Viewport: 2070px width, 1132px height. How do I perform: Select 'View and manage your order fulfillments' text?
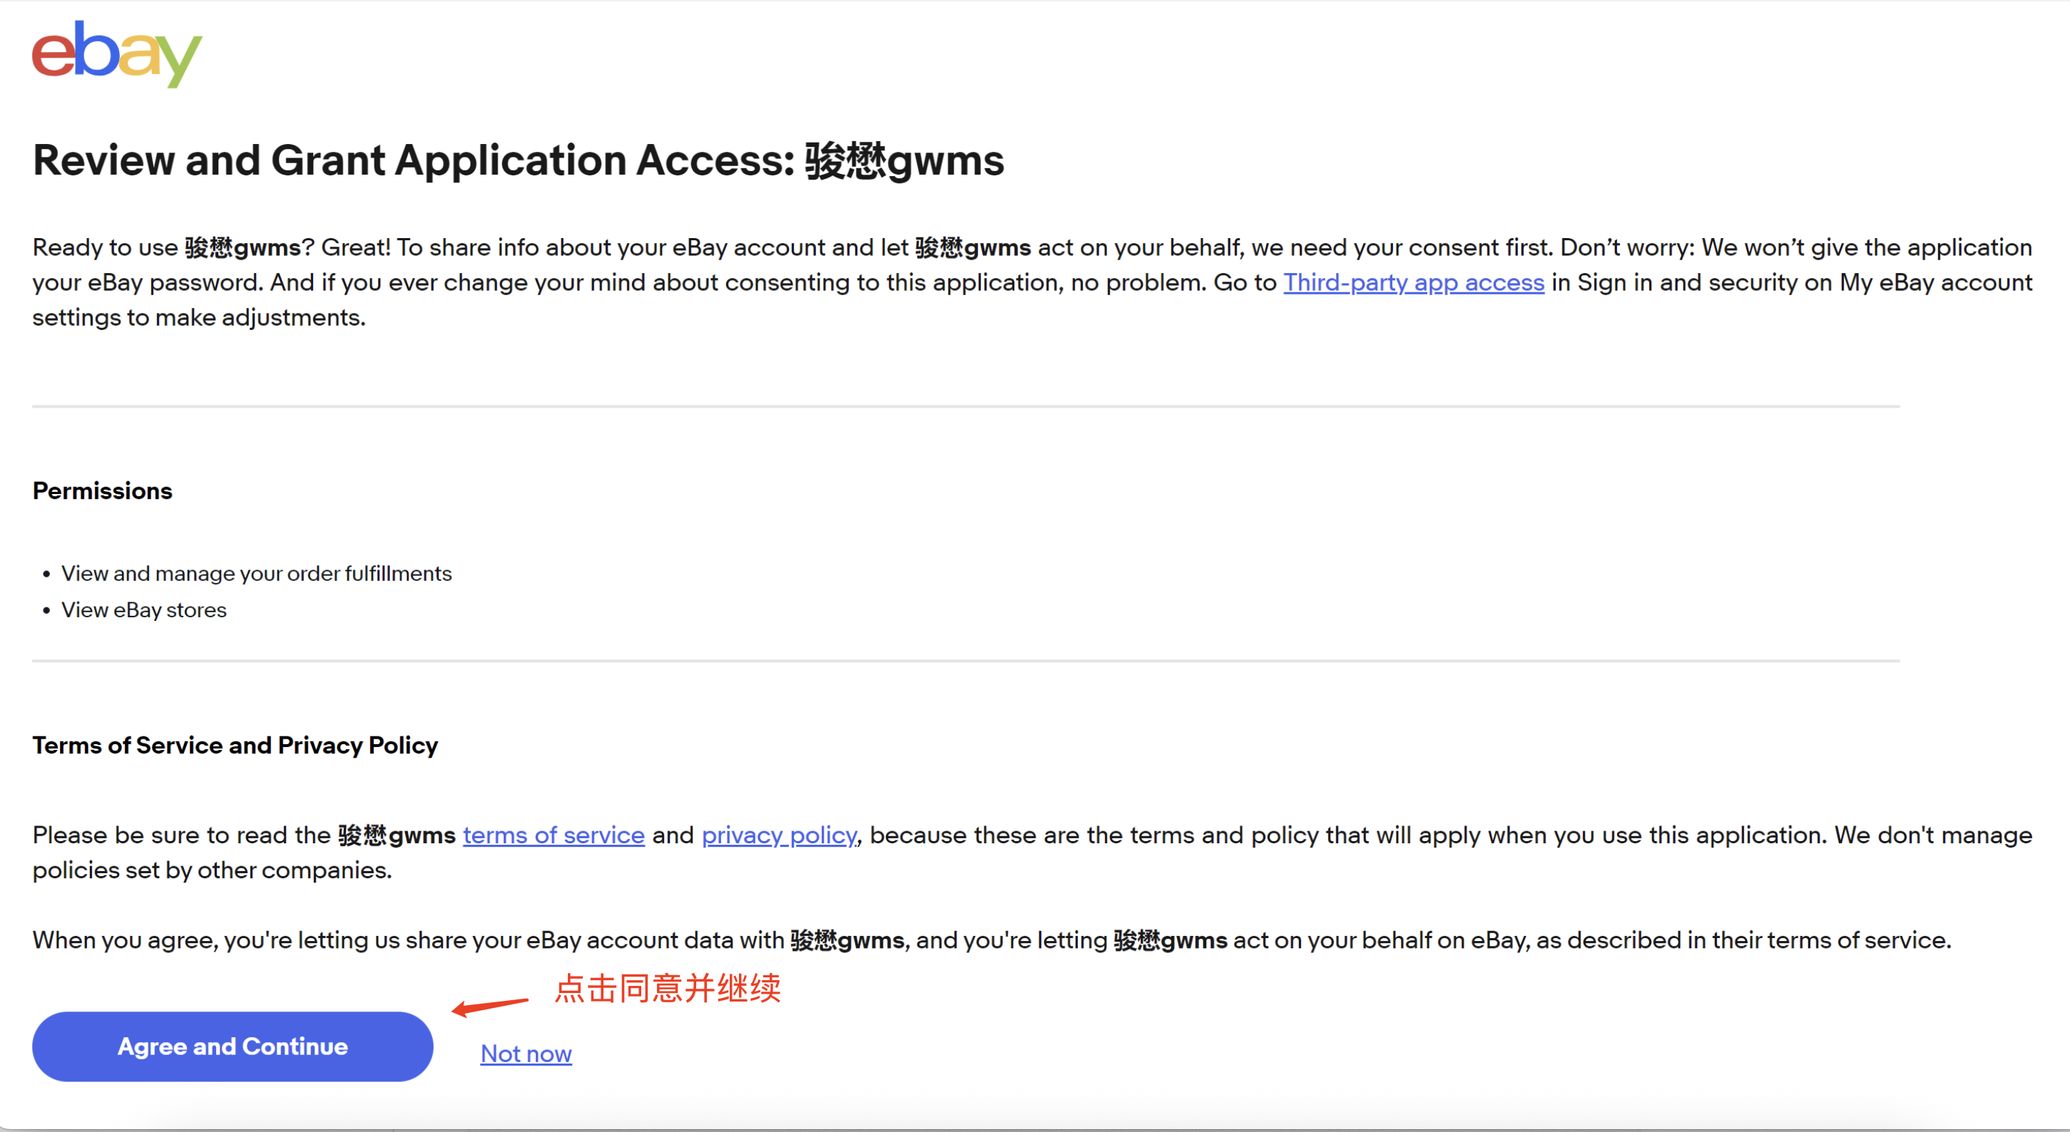pyautogui.click(x=256, y=573)
